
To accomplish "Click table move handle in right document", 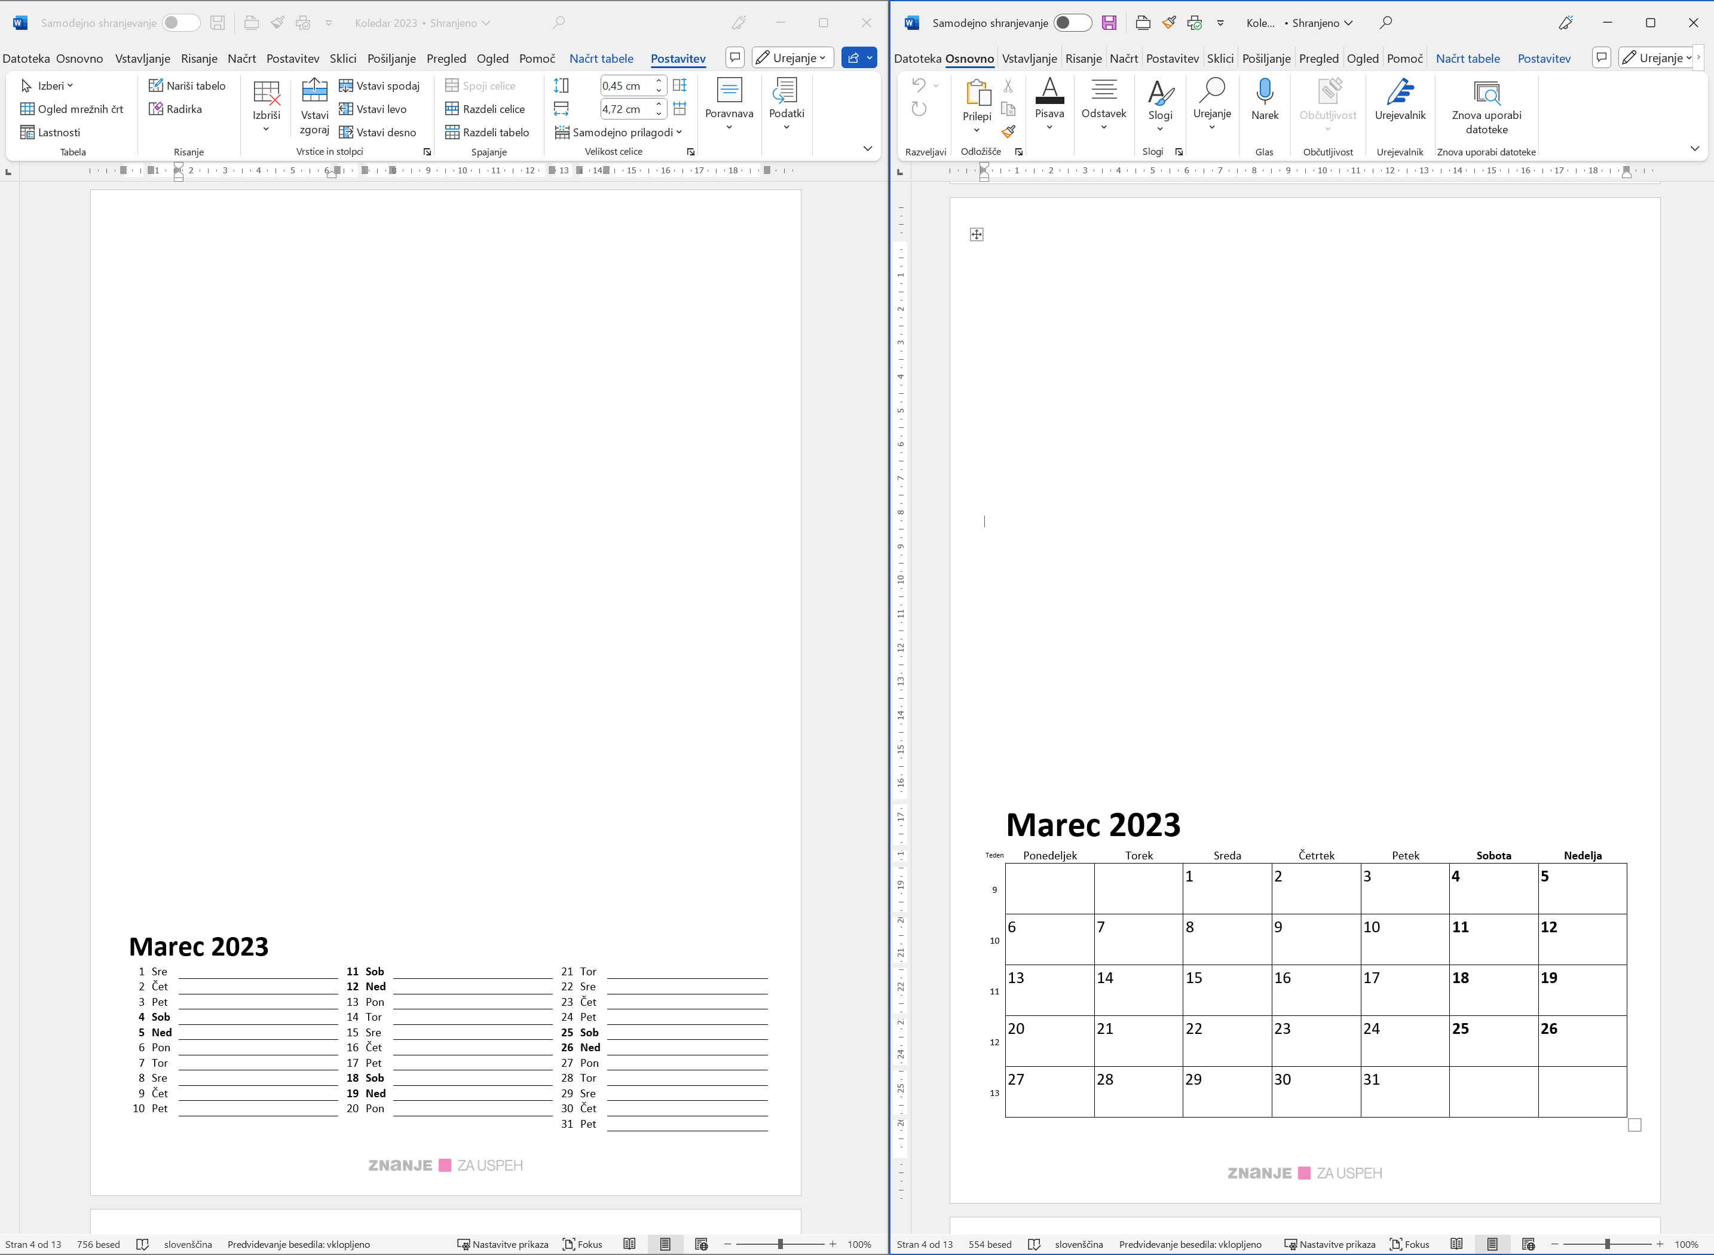I will point(977,235).
